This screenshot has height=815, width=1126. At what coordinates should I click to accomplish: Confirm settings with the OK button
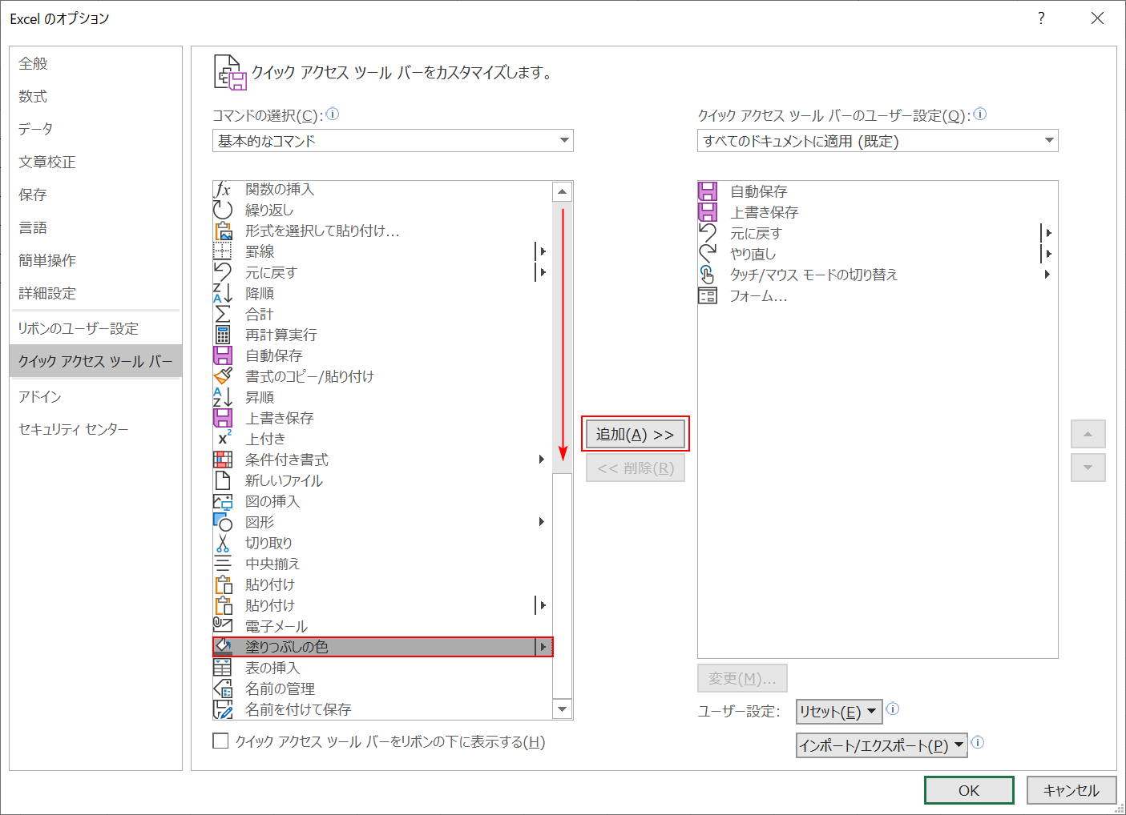pyautogui.click(x=968, y=789)
